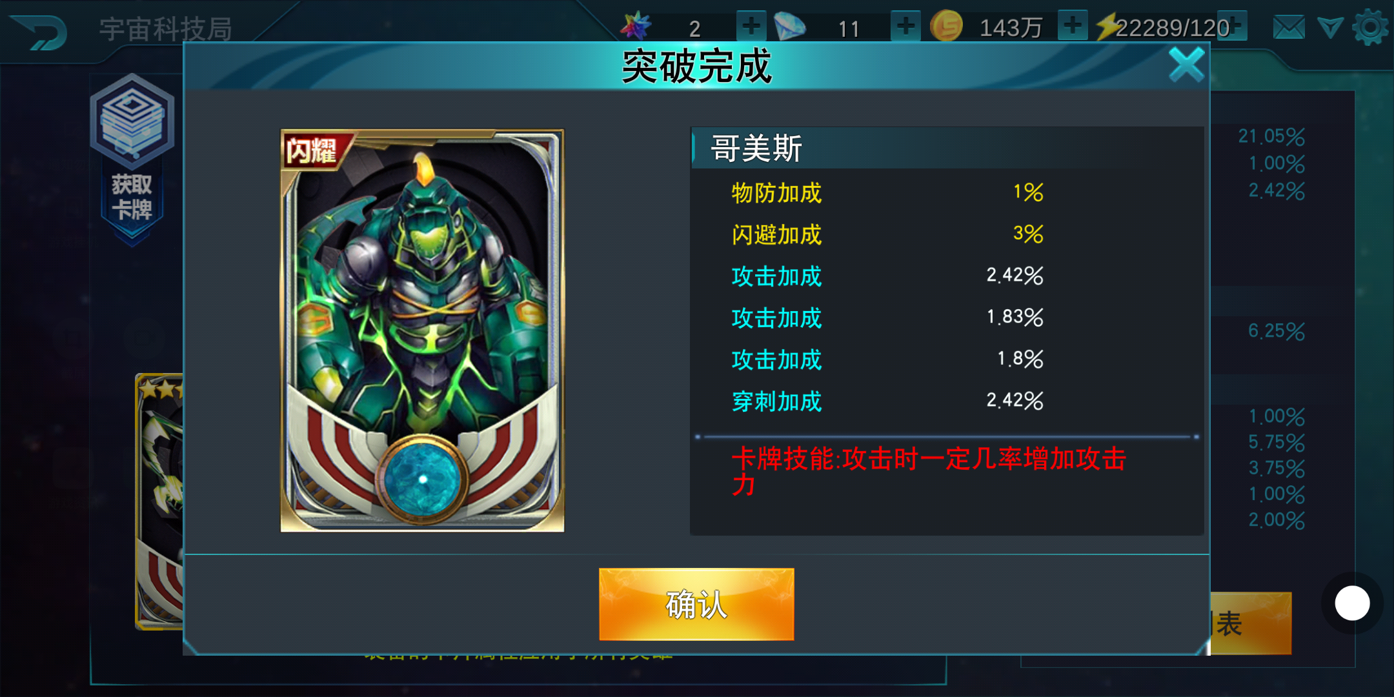Click the 闪耀 rarity badge
1394x697 pixels.
click(x=312, y=150)
